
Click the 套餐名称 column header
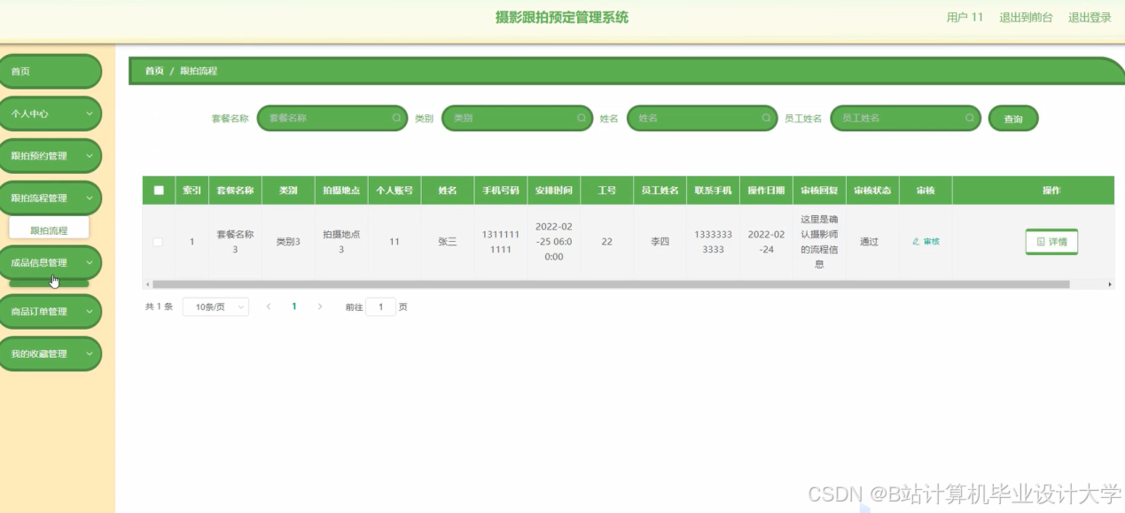coord(235,190)
